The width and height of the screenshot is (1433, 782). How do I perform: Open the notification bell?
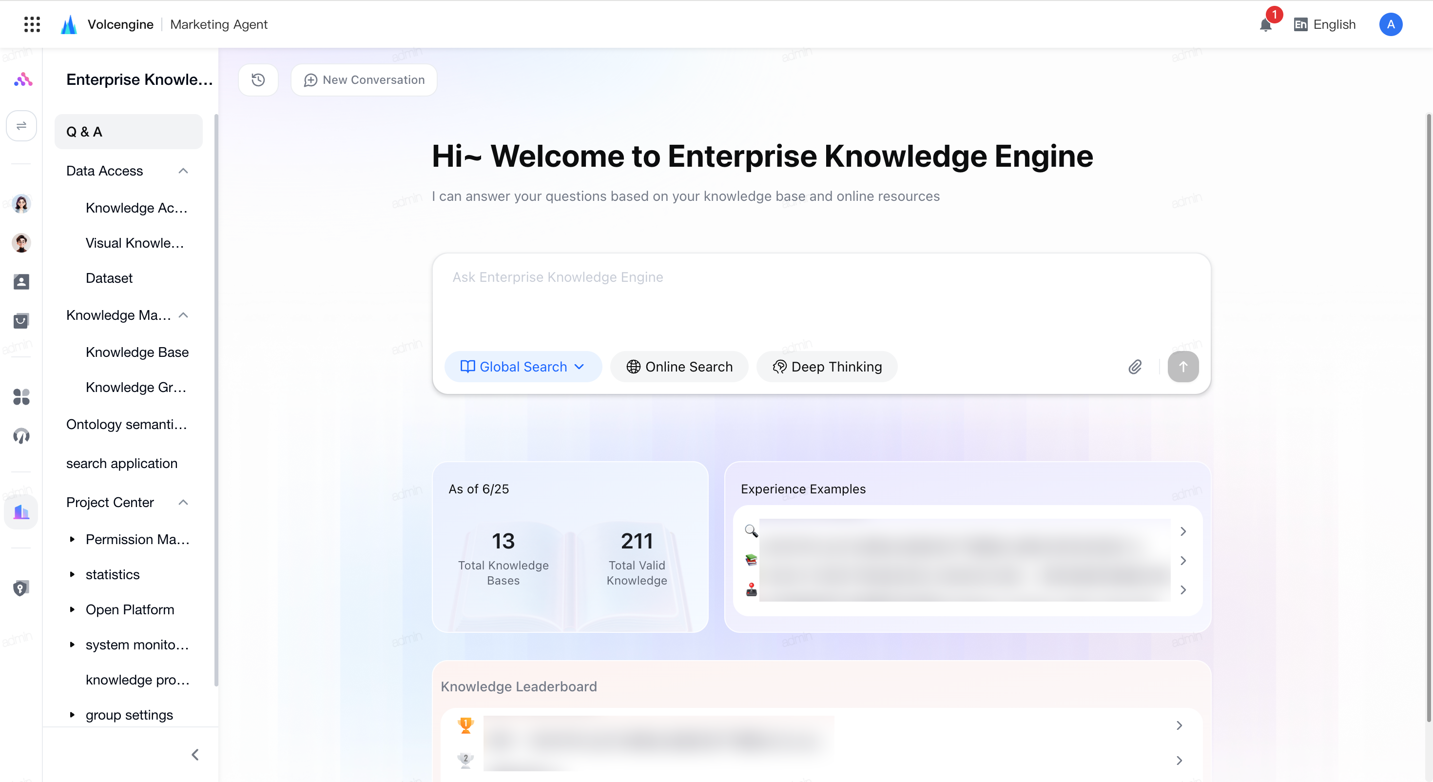point(1265,24)
